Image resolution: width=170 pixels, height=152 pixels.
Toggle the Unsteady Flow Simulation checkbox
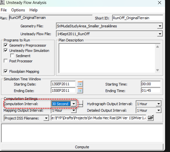tap(6, 51)
